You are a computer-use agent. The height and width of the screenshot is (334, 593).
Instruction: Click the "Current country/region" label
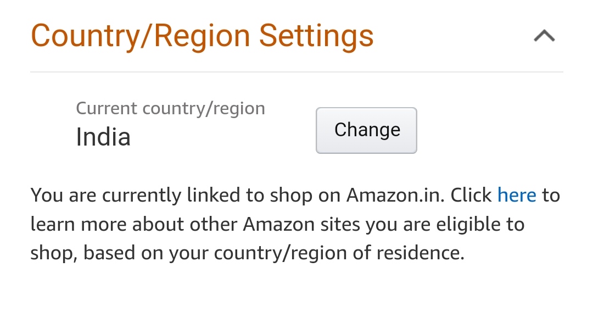pos(170,108)
